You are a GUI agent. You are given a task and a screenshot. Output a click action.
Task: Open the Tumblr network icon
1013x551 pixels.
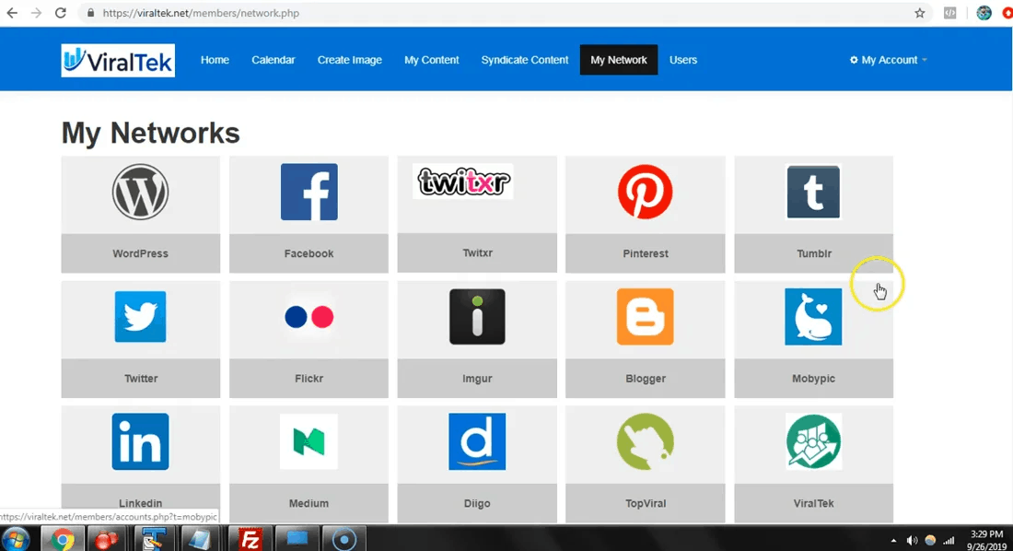point(813,192)
